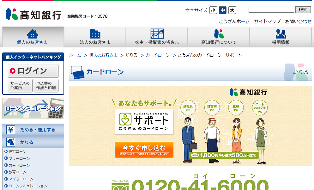Click the arrow bullet before マイカーローン
The width and height of the screenshot is (314, 190).
(6, 179)
